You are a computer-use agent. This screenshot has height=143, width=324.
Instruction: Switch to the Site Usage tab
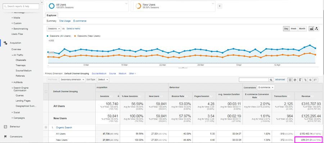65,21
